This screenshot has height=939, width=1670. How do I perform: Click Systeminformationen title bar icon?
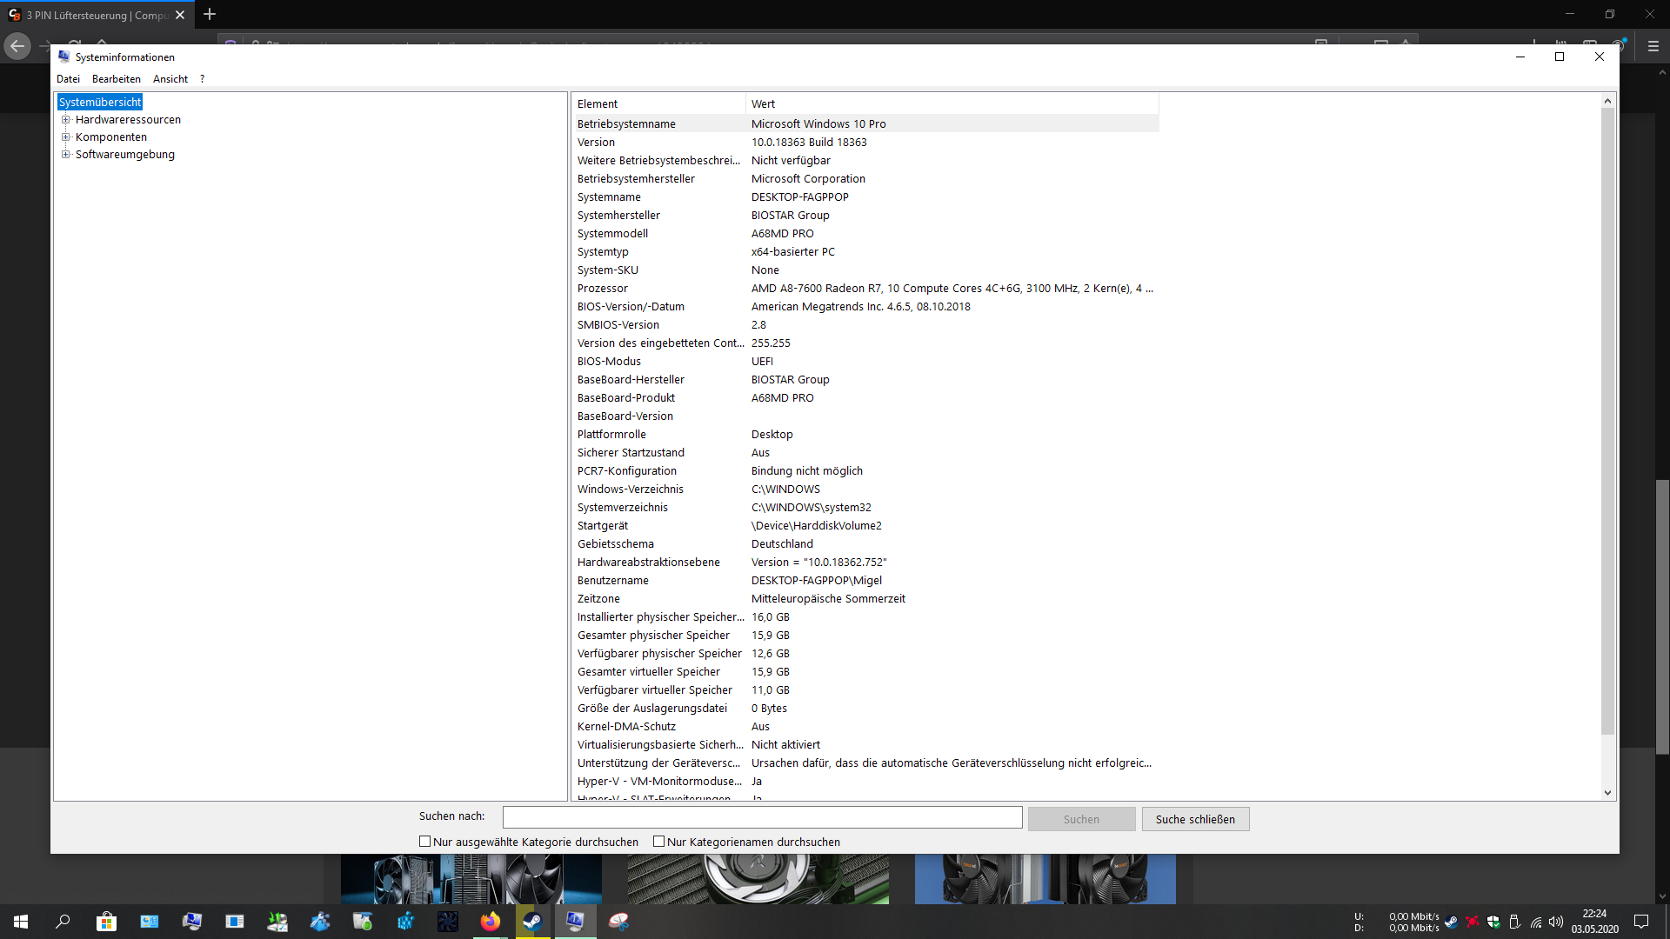[63, 57]
